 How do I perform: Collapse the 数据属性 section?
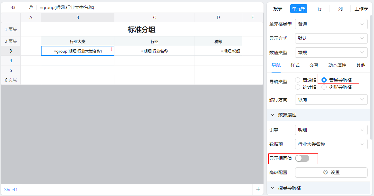(x=273, y=115)
